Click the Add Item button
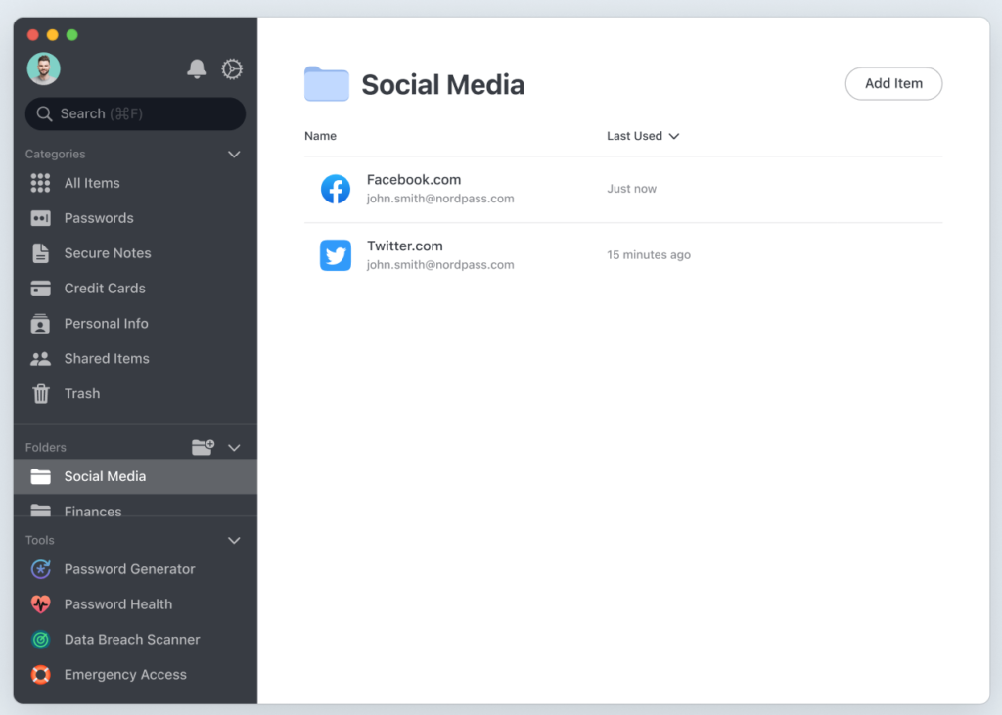 pos(893,84)
